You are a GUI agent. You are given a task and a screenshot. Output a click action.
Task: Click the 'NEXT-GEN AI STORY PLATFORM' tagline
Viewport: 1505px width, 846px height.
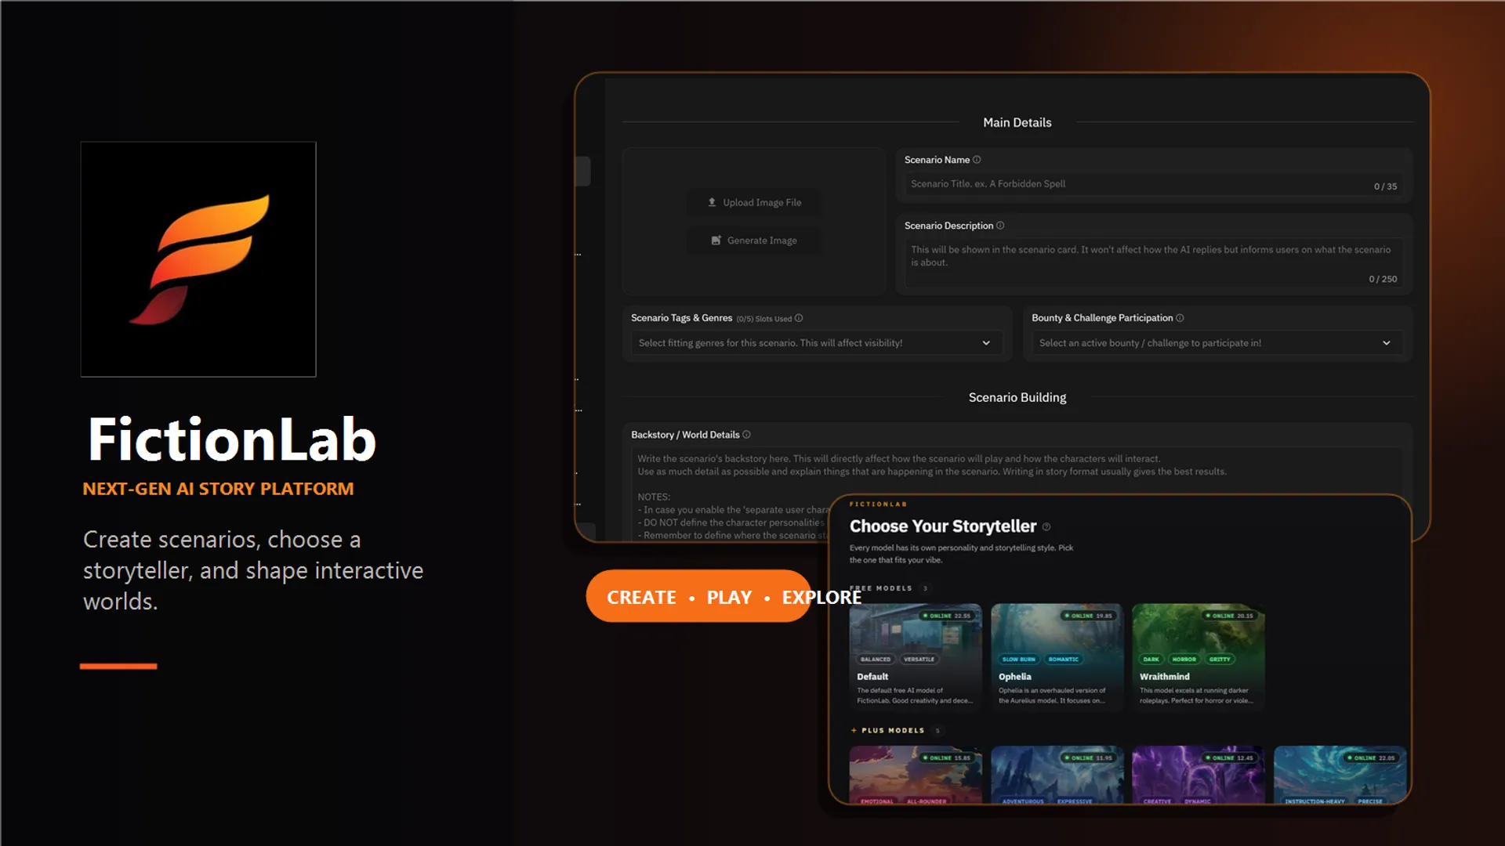[218, 489]
